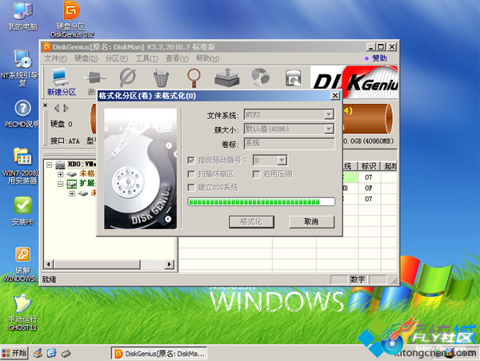Viewport: 480px width, 361px height.
Task: Click the disk drive quick launch icon
Action: tap(66, 354)
